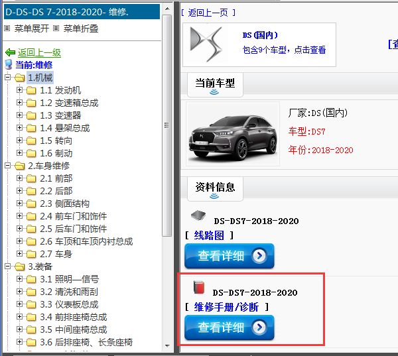Click the 菜单展开 expand-menu icon
The image size is (398, 356).
click(7, 29)
